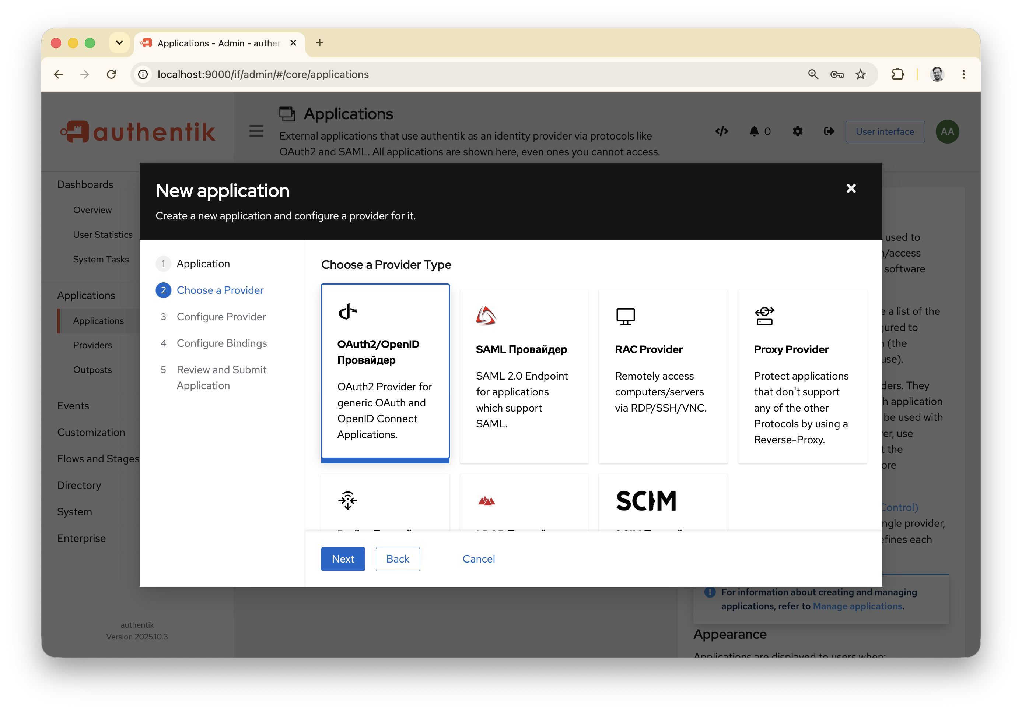Open the API drawer code icon
1022x712 pixels.
721,131
